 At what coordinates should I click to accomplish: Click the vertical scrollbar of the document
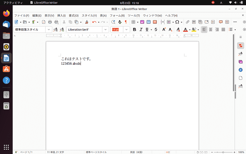pyautogui.click(x=233, y=63)
